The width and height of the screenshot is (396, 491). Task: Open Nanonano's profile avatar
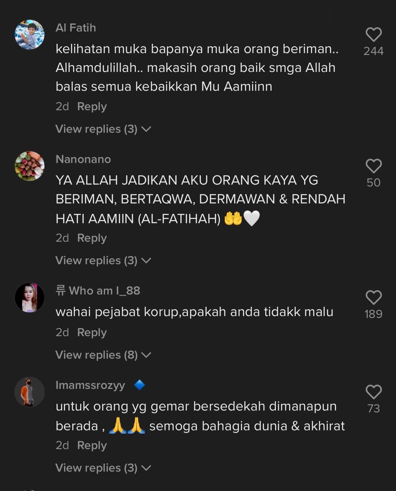coord(30,166)
